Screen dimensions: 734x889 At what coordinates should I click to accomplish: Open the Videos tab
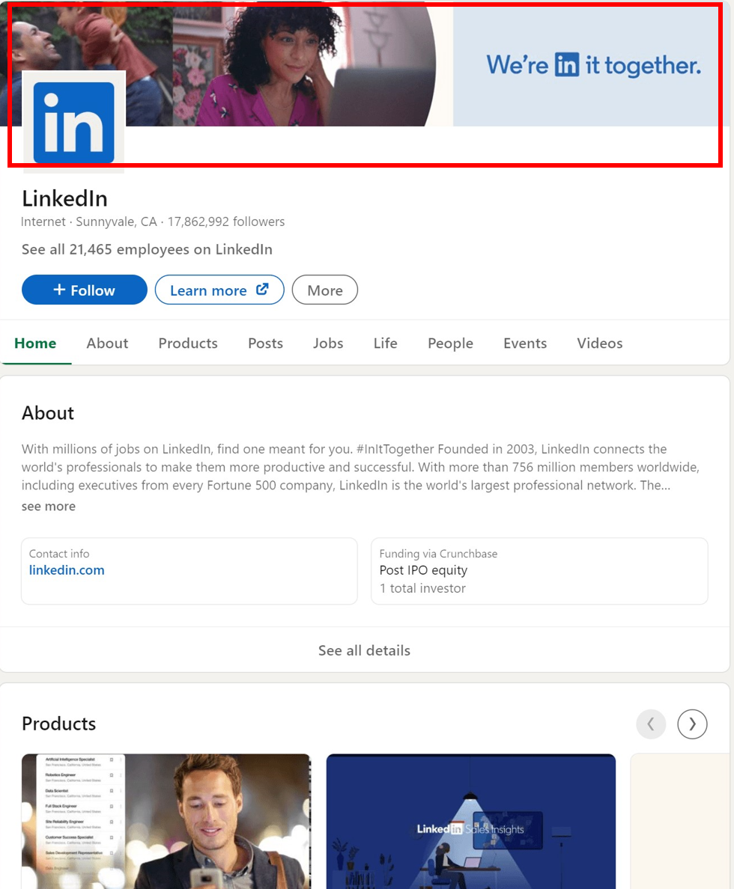[x=599, y=343]
